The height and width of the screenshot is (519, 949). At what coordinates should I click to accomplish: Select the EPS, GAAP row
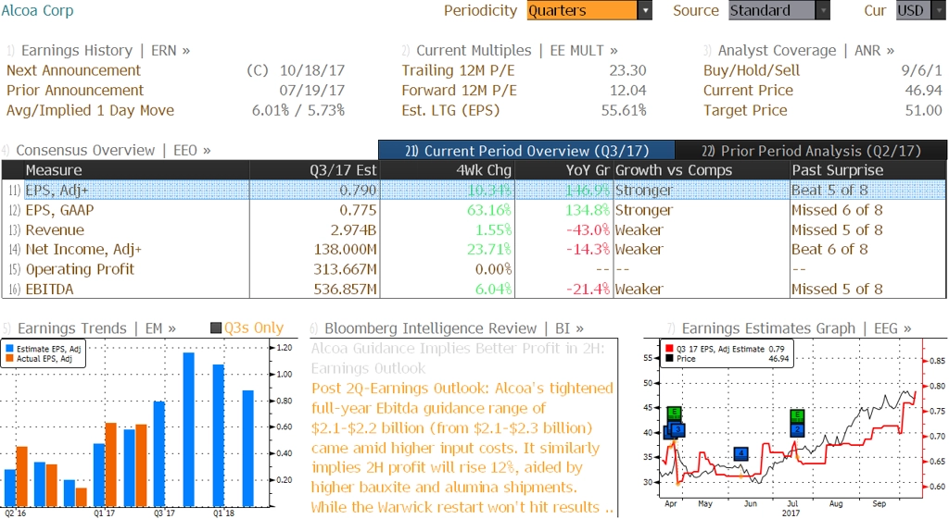pyautogui.click(x=474, y=210)
